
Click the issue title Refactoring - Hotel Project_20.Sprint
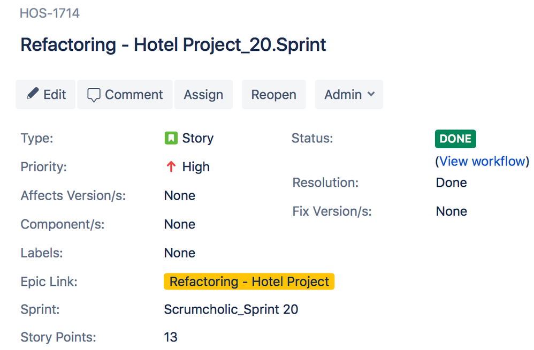[173, 44]
